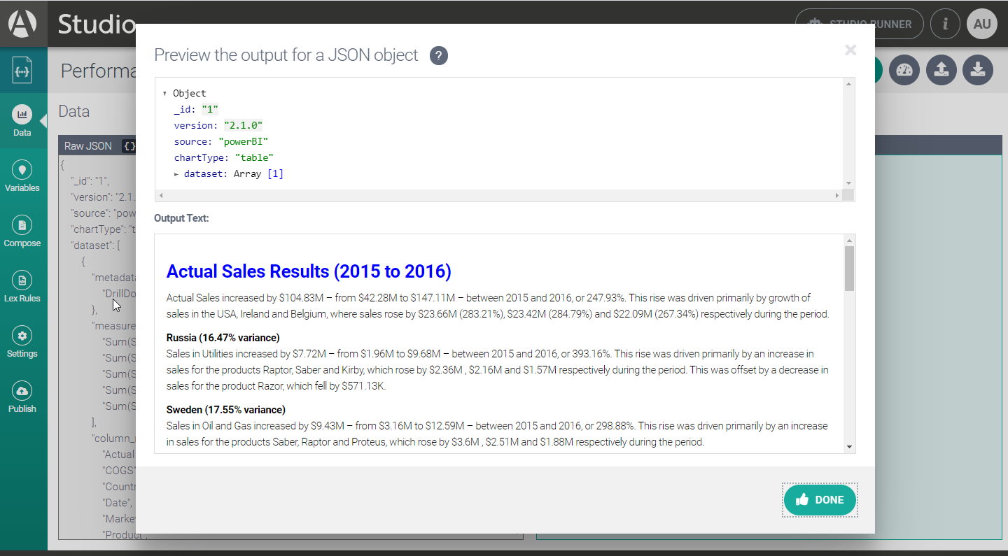Image resolution: width=1008 pixels, height=556 pixels.
Task: Open the Variables section in sidebar
Action: [22, 176]
